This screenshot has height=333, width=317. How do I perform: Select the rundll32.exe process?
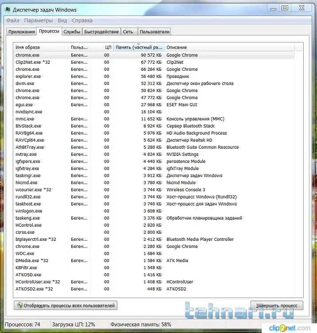pos(154,197)
